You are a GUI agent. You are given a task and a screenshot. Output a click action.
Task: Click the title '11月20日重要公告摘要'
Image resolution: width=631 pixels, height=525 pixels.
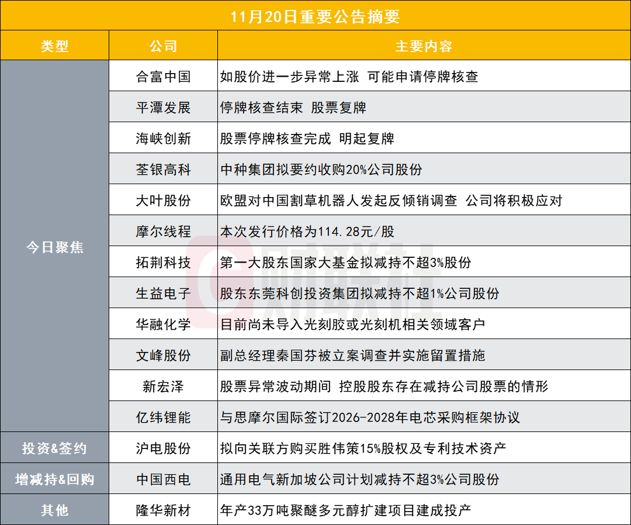pos(315,16)
